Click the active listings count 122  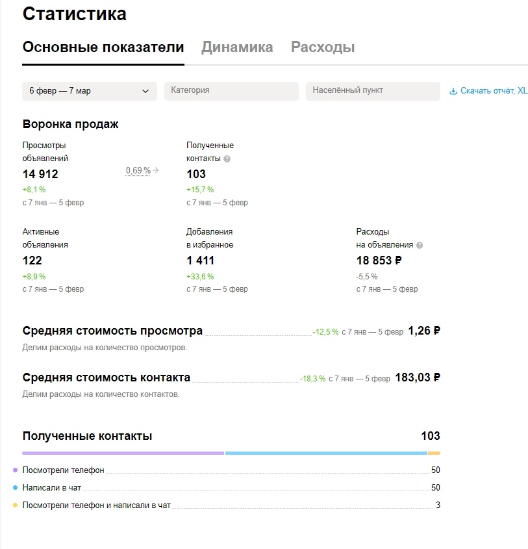pyautogui.click(x=32, y=261)
